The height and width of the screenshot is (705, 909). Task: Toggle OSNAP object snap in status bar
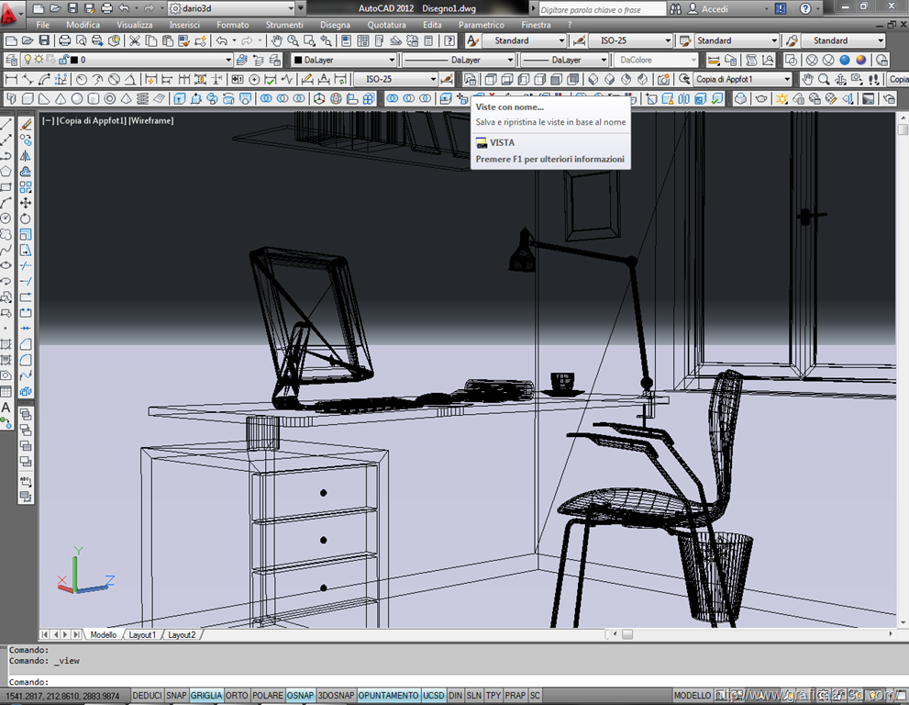point(299,696)
